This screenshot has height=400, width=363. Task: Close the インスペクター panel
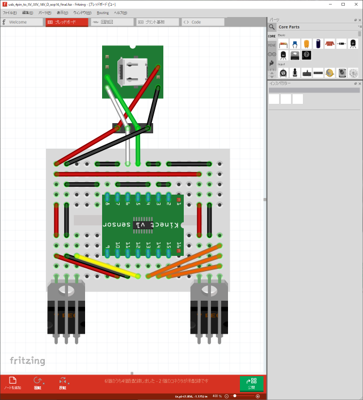[x=360, y=83]
